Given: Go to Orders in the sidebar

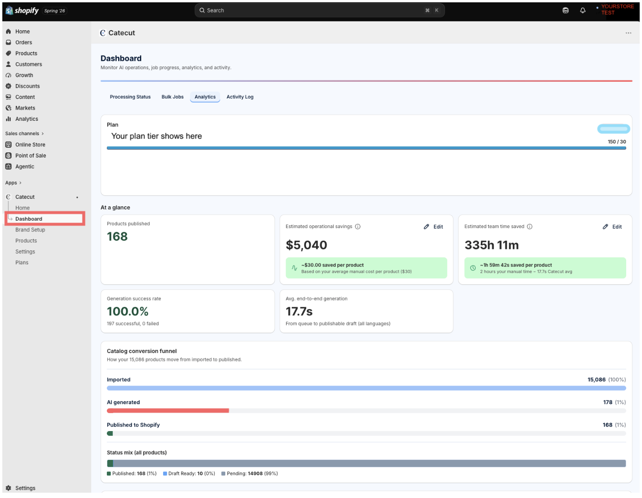Looking at the screenshot, I should pyautogui.click(x=24, y=42).
